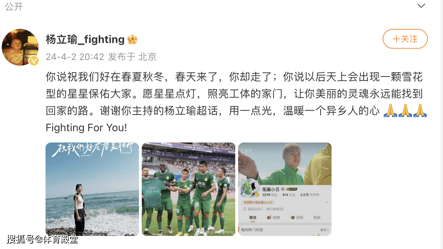Click the 24-4-2 20:42 post timestamp
The image size is (443, 249).
coord(75,57)
